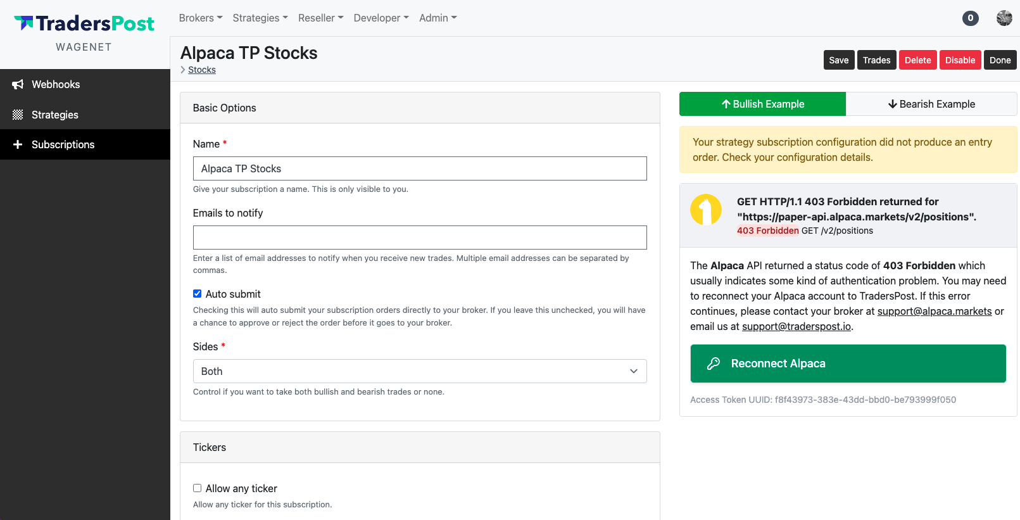This screenshot has width=1020, height=520.
Task: Click the TradersPost logo
Action: (x=84, y=23)
